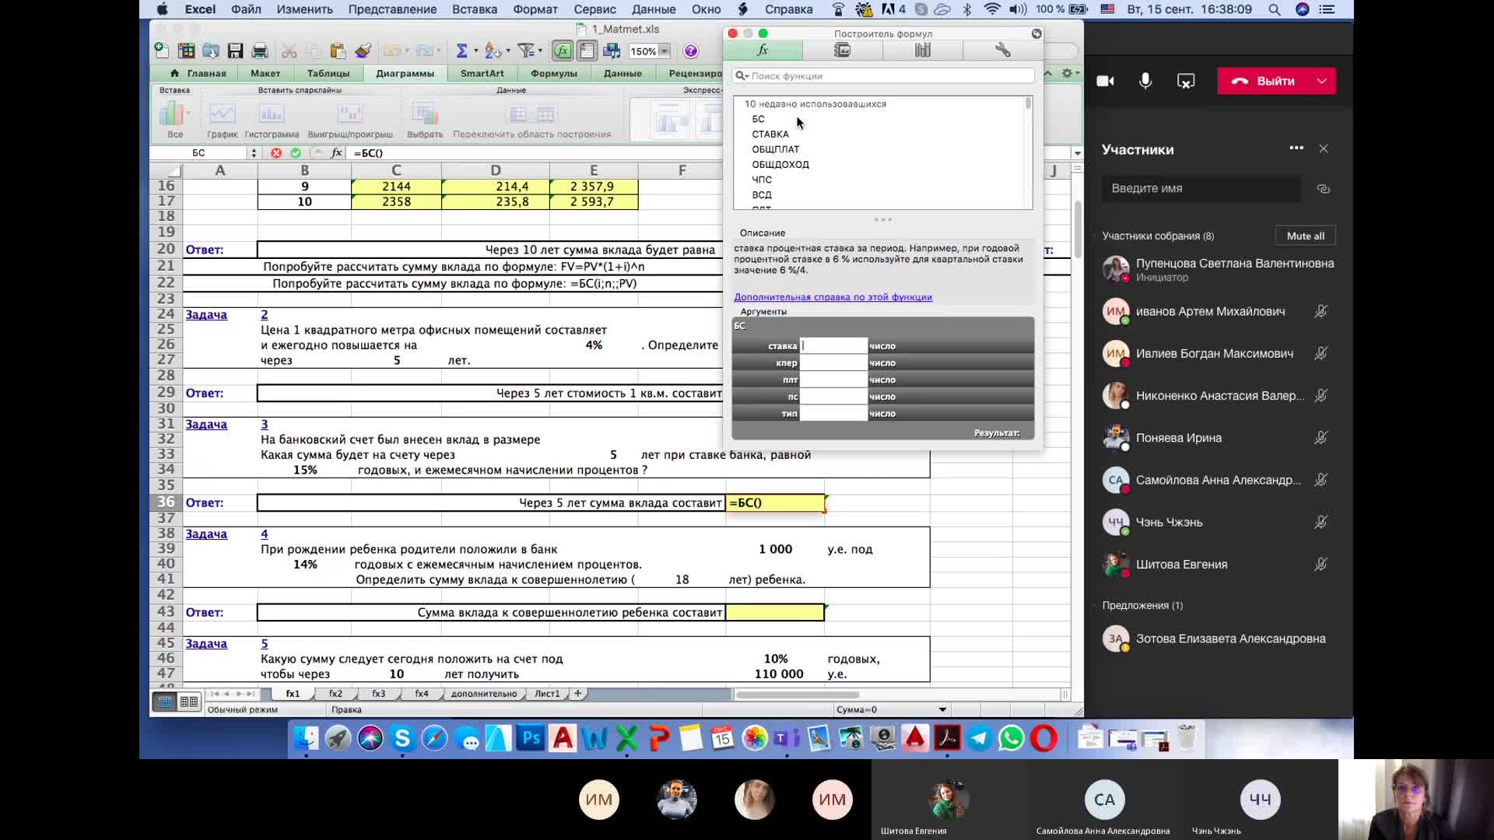Click the ставка argument field
Viewport: 1494px width, 840px height.
[833, 346]
